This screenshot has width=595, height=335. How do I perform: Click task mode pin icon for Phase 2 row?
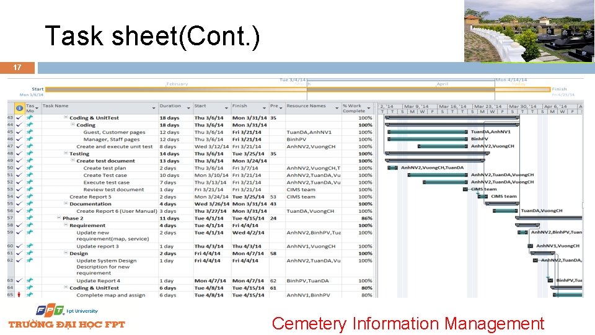point(30,218)
